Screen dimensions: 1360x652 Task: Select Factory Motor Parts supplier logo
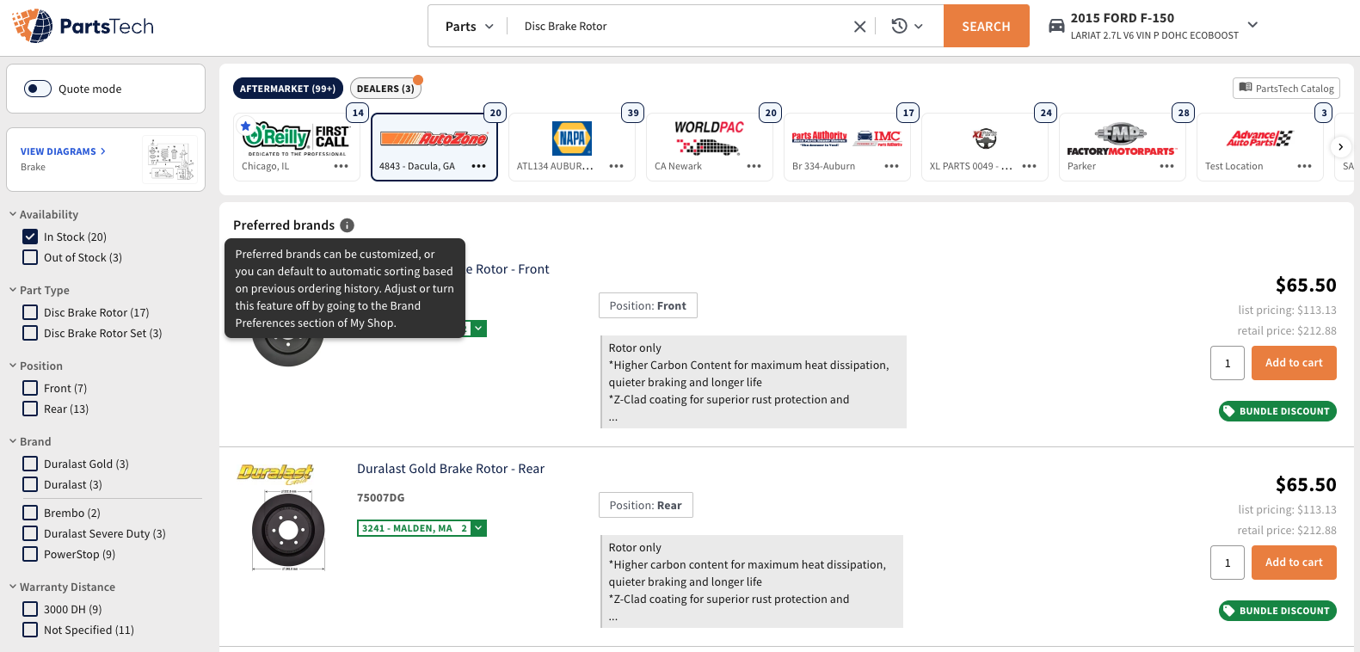pos(1122,138)
